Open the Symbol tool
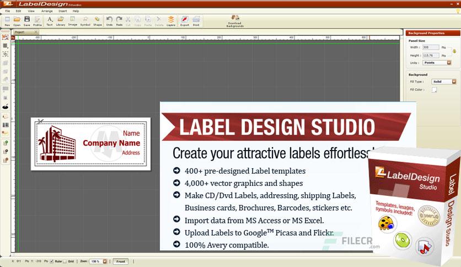461x267 pixels. (x=85, y=21)
